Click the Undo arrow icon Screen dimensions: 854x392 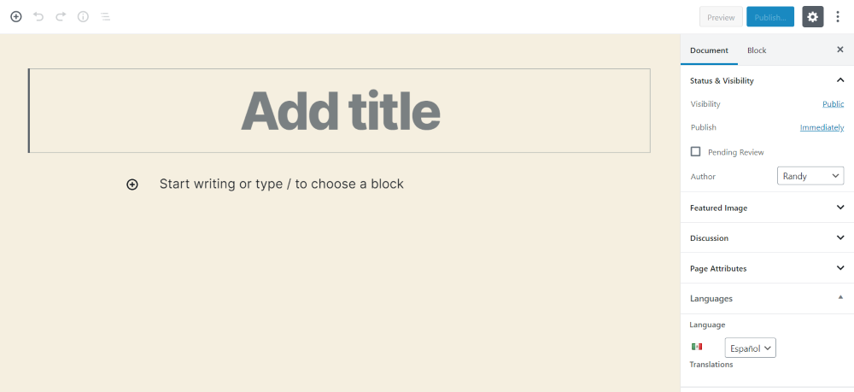(x=38, y=16)
